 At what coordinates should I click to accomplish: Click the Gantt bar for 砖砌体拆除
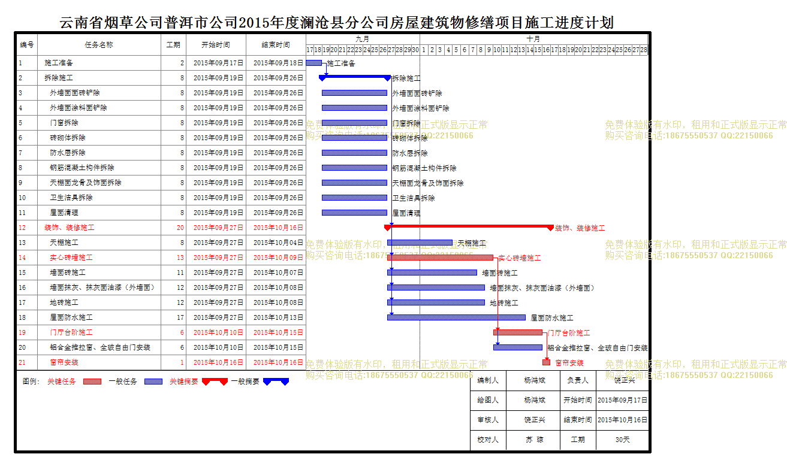point(355,138)
